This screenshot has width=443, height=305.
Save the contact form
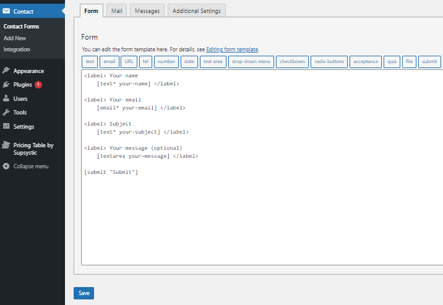click(x=84, y=293)
